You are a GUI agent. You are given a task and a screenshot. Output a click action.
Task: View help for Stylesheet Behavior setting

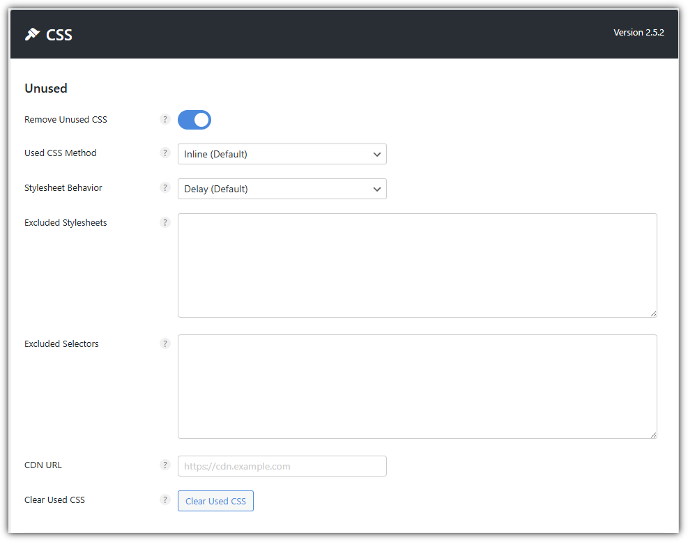point(165,187)
